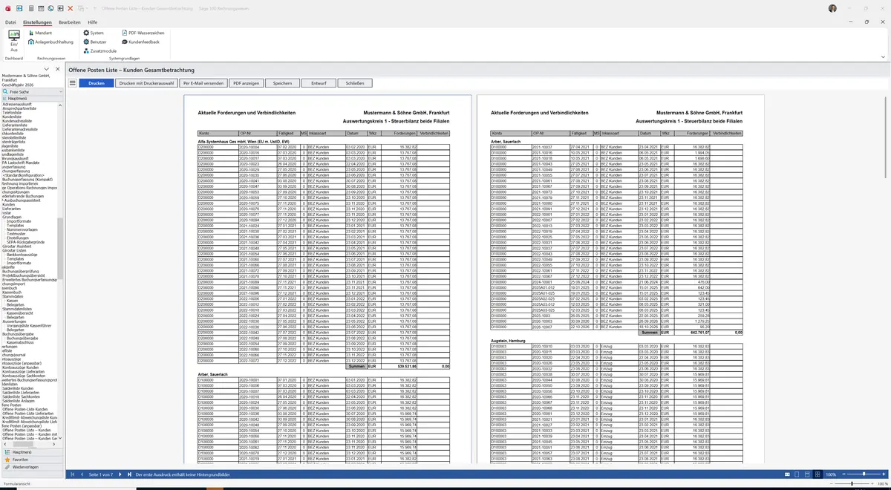Open the Datei menu
Viewport: 891px width, 490px height.
tap(10, 22)
